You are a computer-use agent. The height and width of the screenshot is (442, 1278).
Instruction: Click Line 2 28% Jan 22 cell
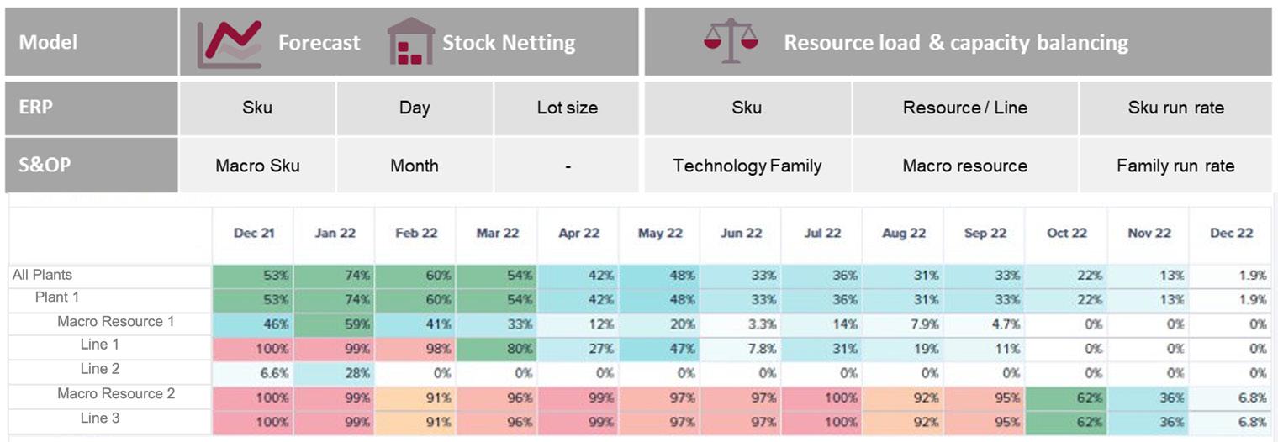(335, 373)
